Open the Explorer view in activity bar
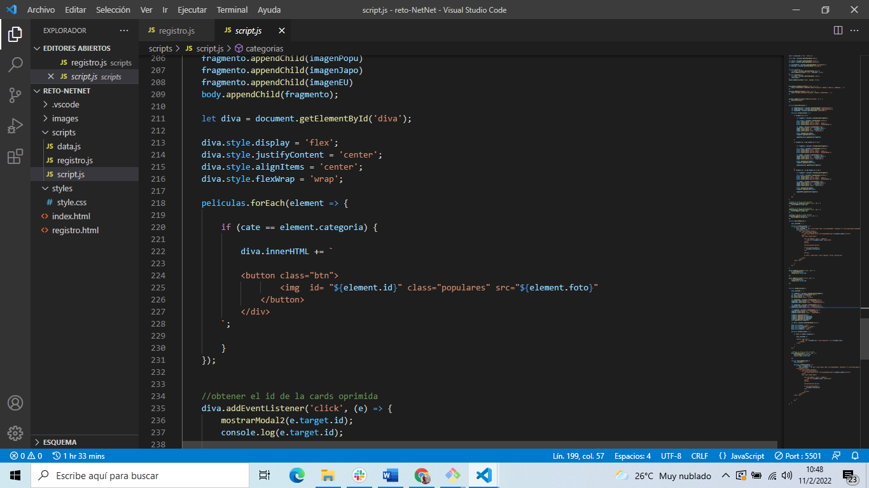The image size is (869, 488). point(15,34)
